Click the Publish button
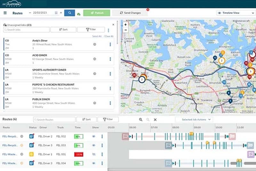The image size is (256, 171). [x=97, y=13]
